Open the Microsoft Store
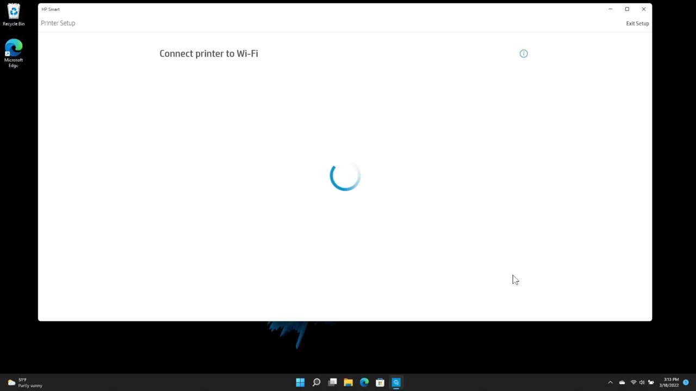This screenshot has height=391, width=696. pyautogui.click(x=380, y=382)
